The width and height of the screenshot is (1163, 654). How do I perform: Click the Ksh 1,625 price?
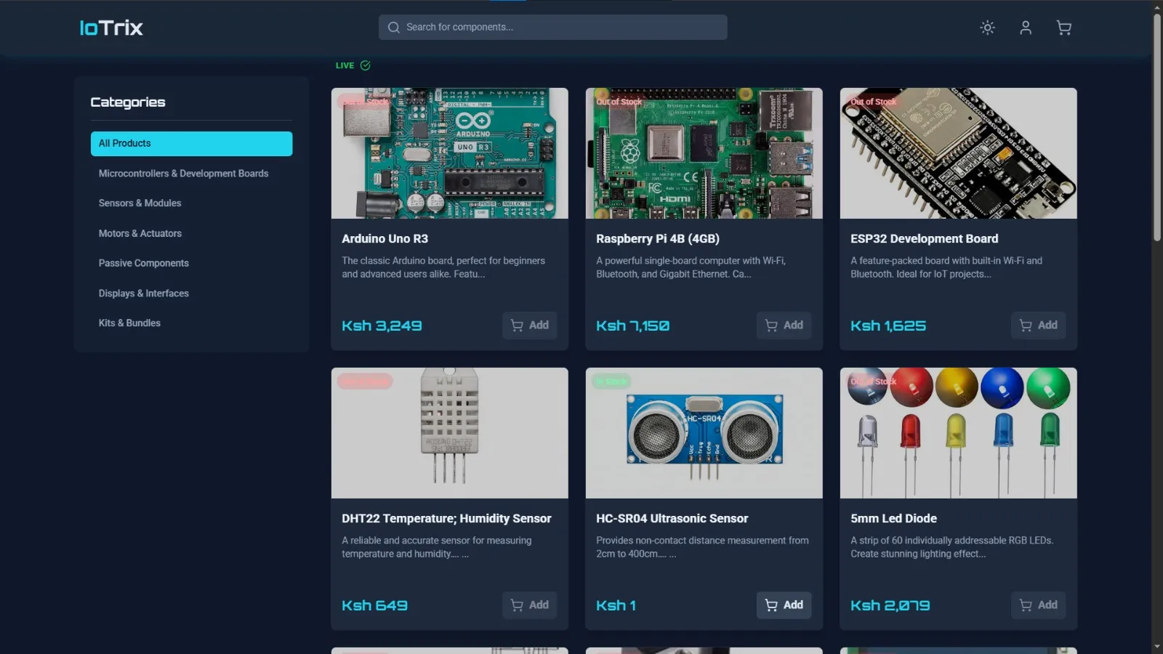[888, 326]
